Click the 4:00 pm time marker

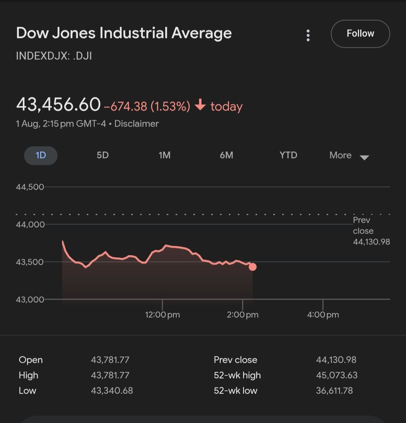(x=323, y=314)
